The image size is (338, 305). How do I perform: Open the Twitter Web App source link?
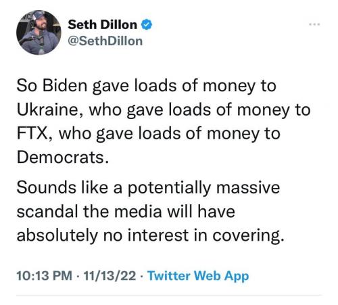click(198, 276)
